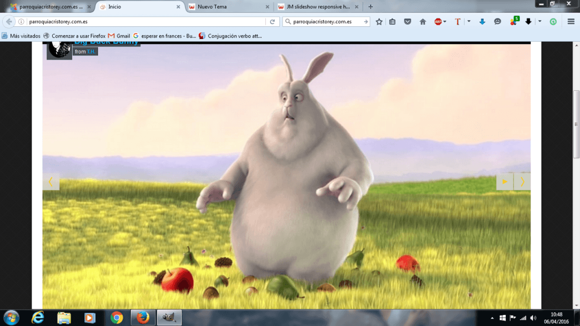Open the blue downloads arrow
580x326 pixels.
[x=482, y=22]
